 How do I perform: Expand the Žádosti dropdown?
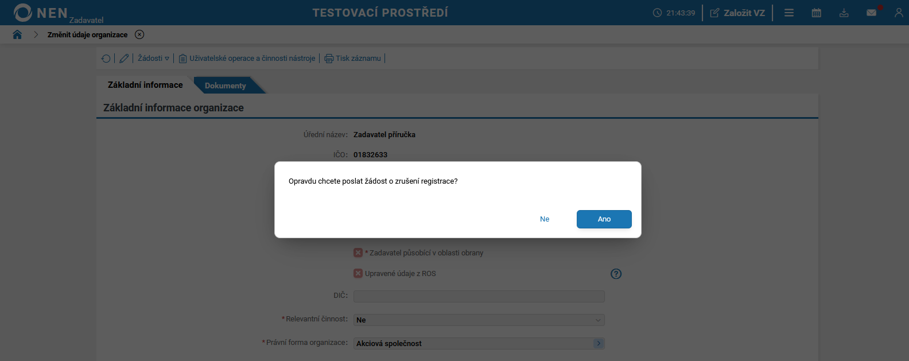[153, 58]
